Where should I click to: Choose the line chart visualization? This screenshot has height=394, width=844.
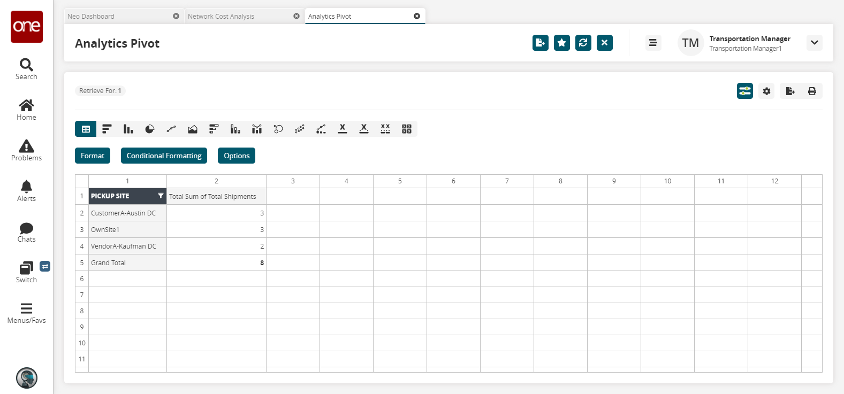click(x=171, y=129)
